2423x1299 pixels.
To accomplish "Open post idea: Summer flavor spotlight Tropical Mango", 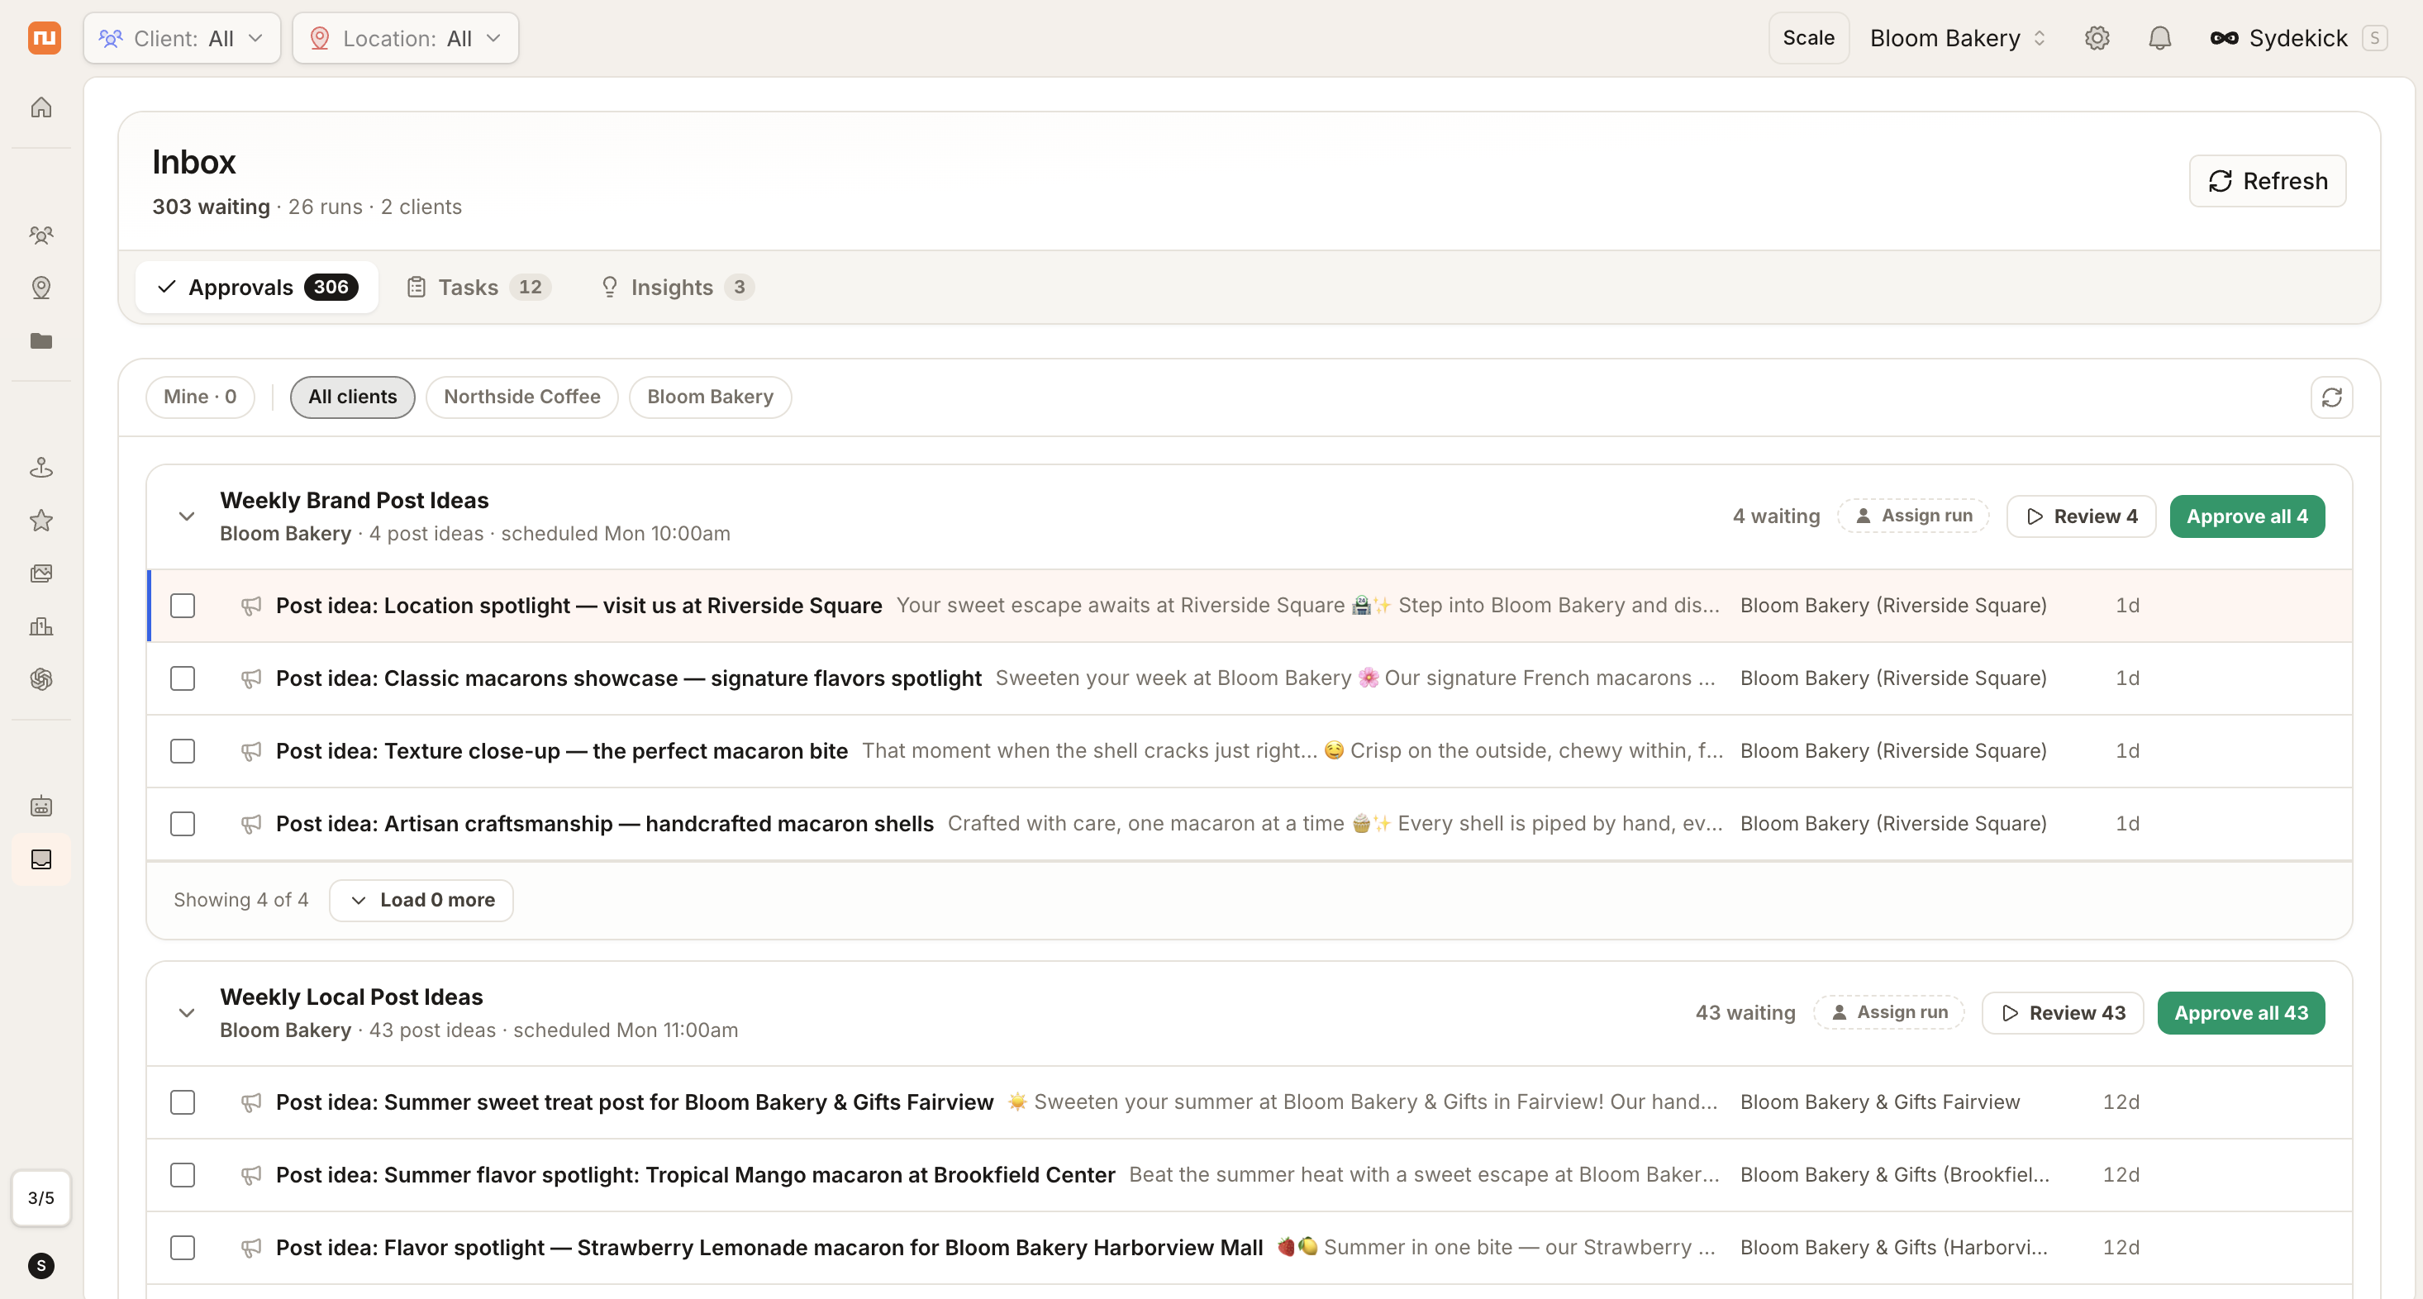I will click(1250, 1175).
